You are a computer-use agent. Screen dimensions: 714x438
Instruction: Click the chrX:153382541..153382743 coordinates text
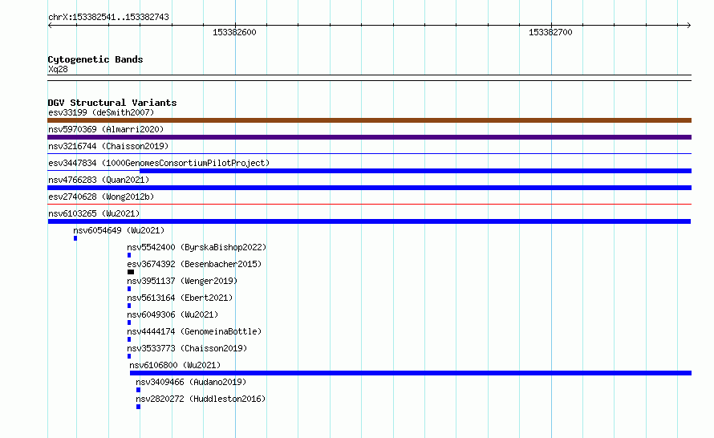(108, 17)
